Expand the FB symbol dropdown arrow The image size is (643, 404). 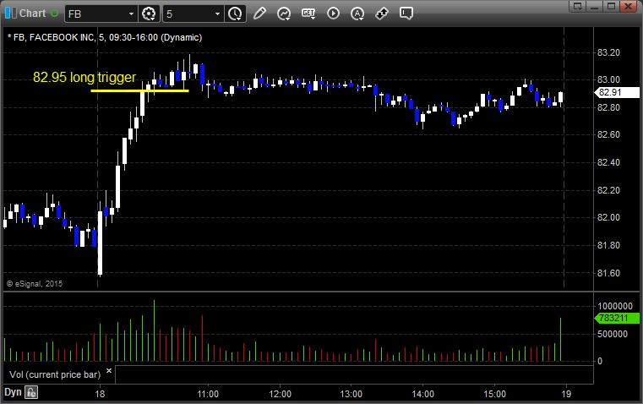click(x=131, y=14)
